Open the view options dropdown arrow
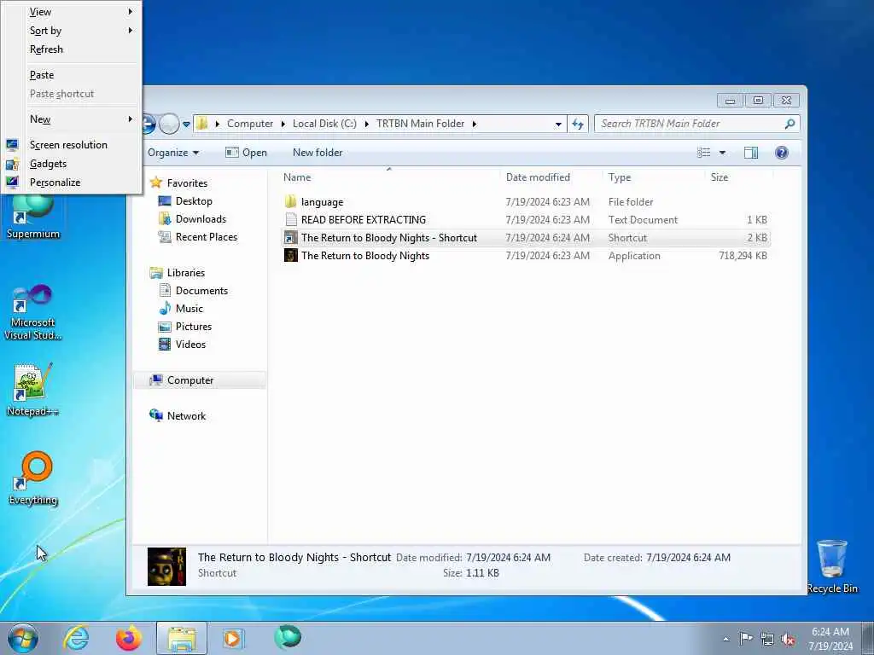 [x=722, y=153]
